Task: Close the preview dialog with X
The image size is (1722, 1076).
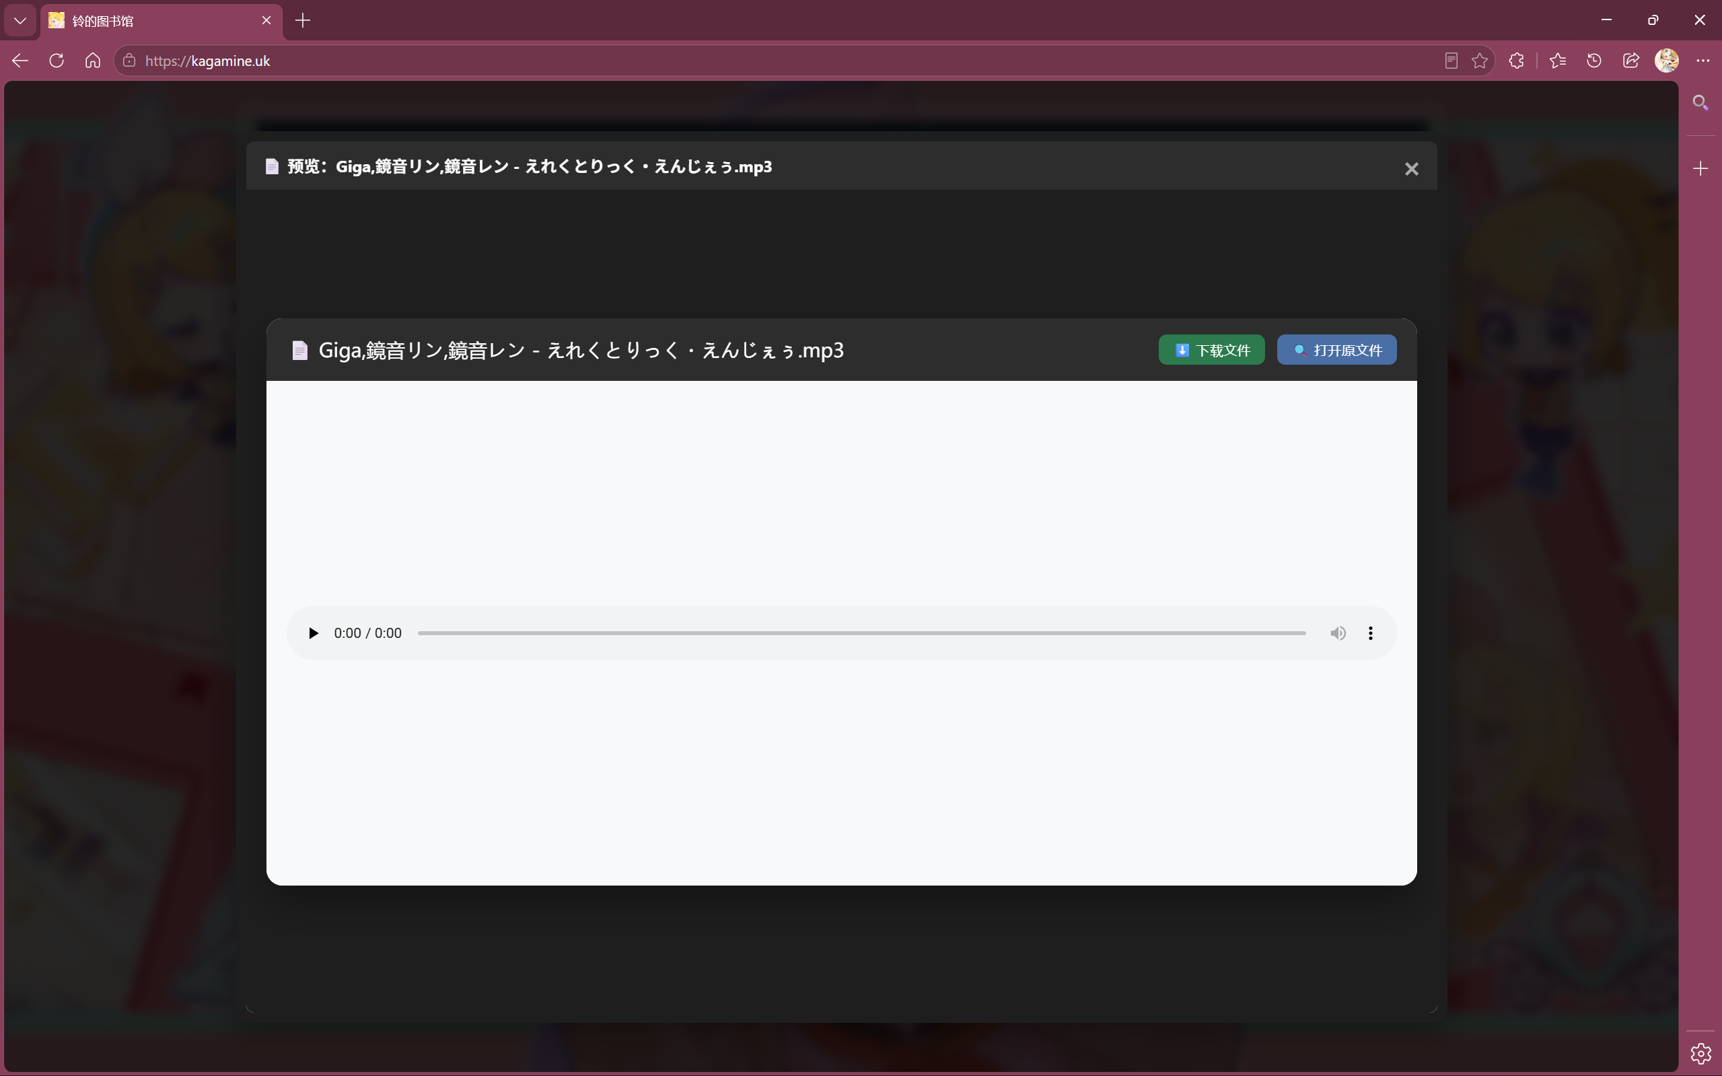Action: point(1411,169)
